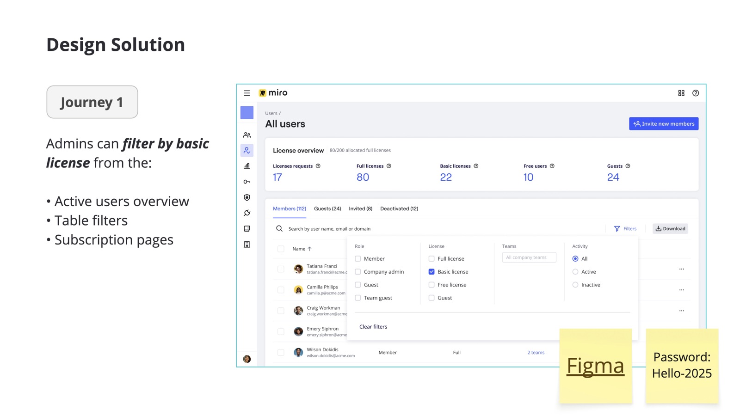Open the three-dot menu for Craig Workman
This screenshot has width=740, height=416.
pyautogui.click(x=682, y=311)
